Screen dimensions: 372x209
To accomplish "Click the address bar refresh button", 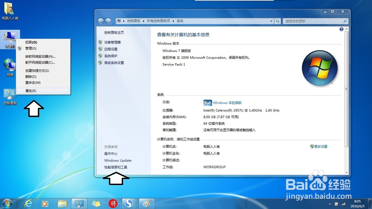I will (278, 21).
